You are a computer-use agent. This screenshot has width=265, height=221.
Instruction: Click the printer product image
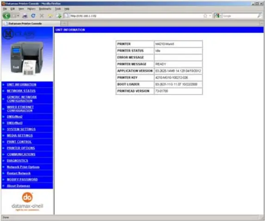(x=27, y=58)
